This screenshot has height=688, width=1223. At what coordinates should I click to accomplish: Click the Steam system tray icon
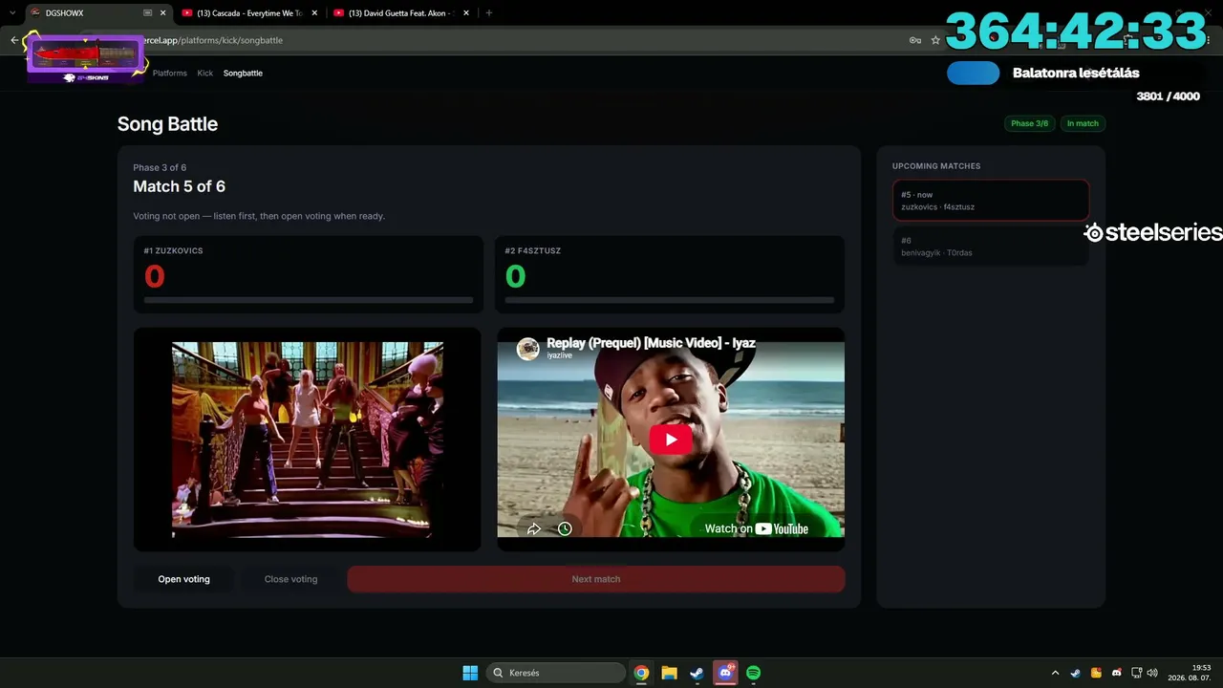pyautogui.click(x=1075, y=673)
